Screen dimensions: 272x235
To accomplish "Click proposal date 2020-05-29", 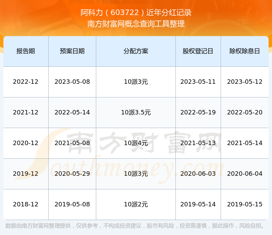I will pyautogui.click(x=72, y=174).
